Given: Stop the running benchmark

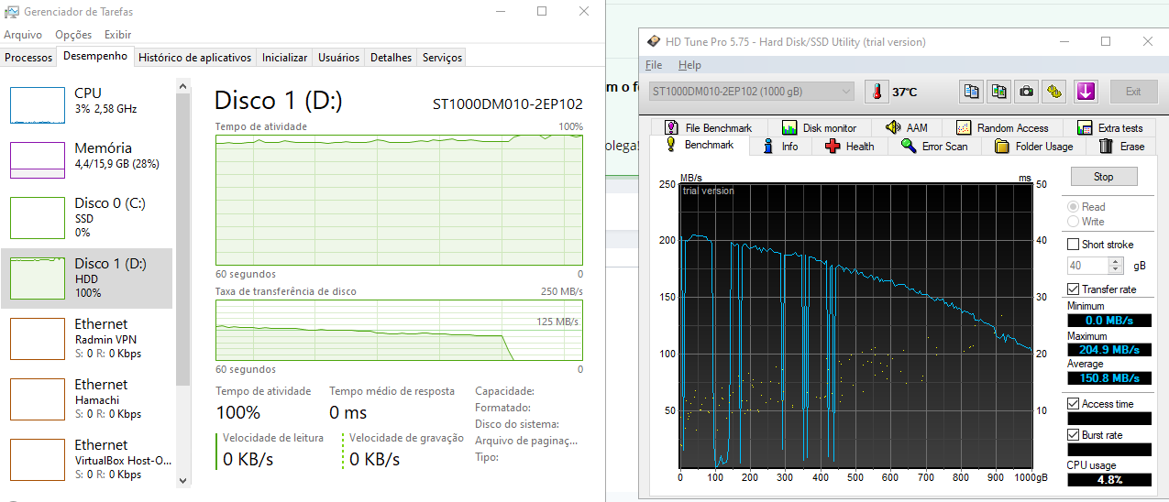Looking at the screenshot, I should (x=1103, y=177).
